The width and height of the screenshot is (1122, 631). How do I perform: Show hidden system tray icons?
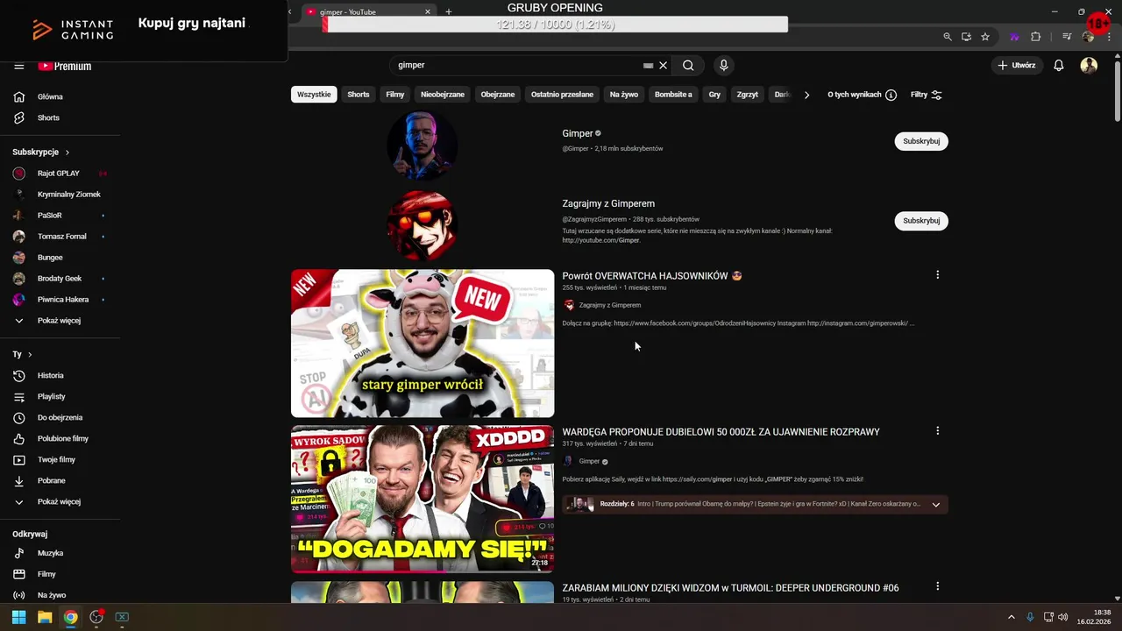(x=1011, y=617)
